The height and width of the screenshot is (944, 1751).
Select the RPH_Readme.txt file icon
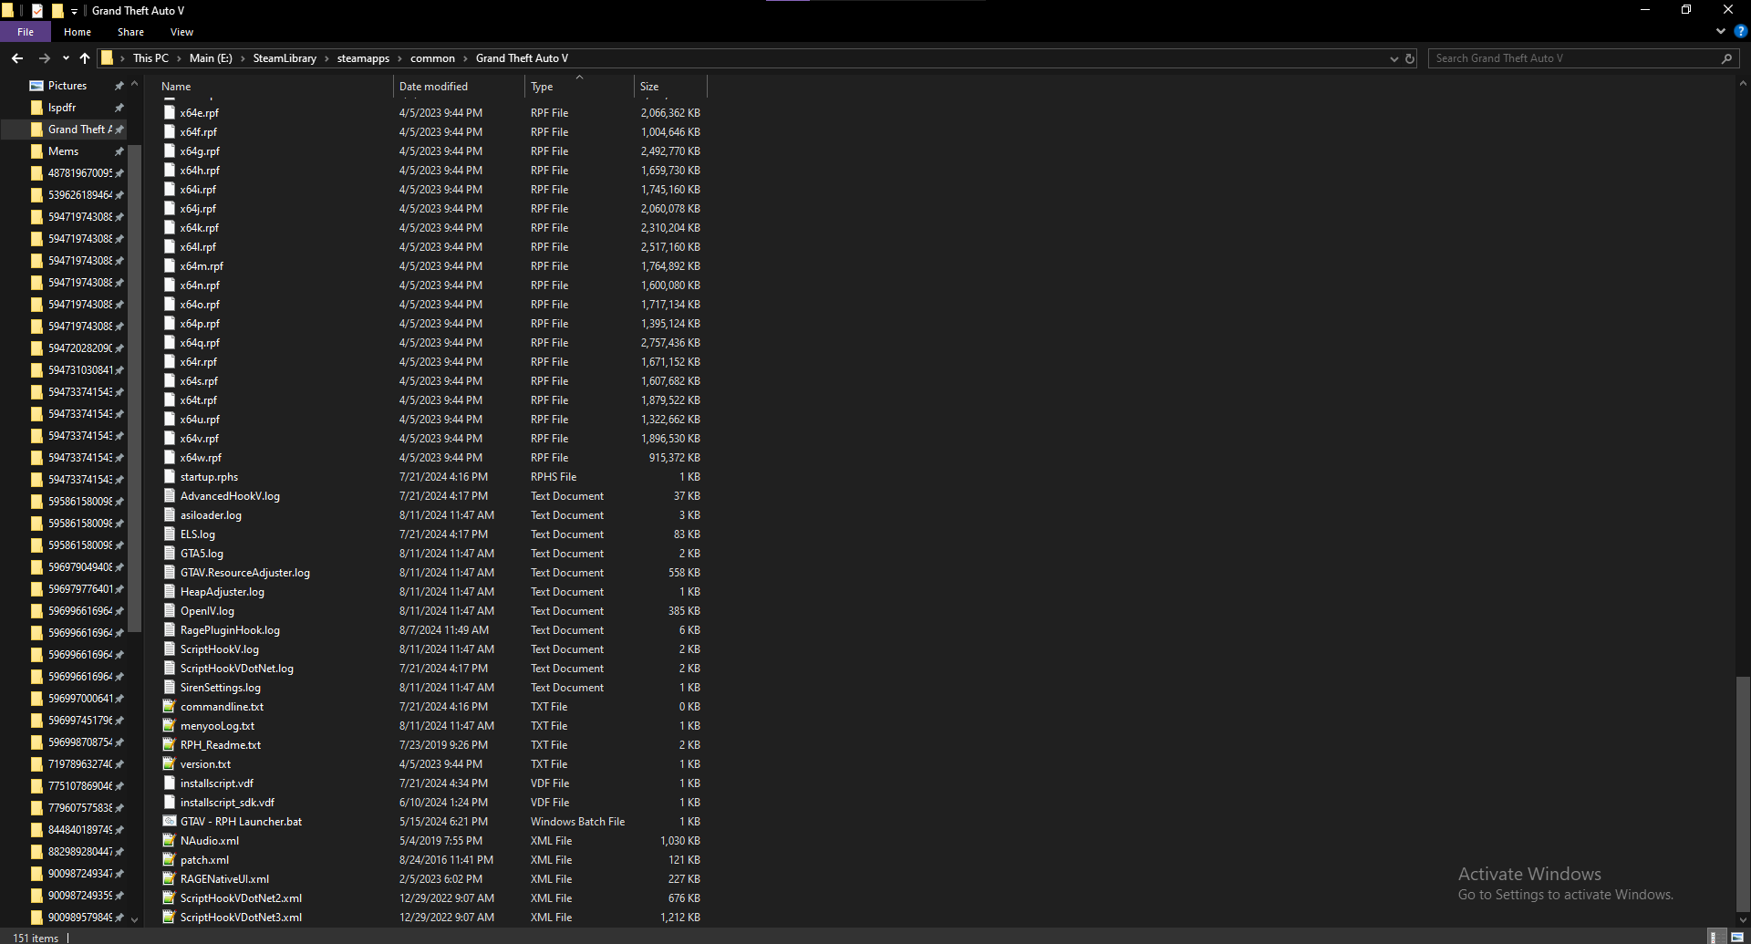[x=170, y=745]
